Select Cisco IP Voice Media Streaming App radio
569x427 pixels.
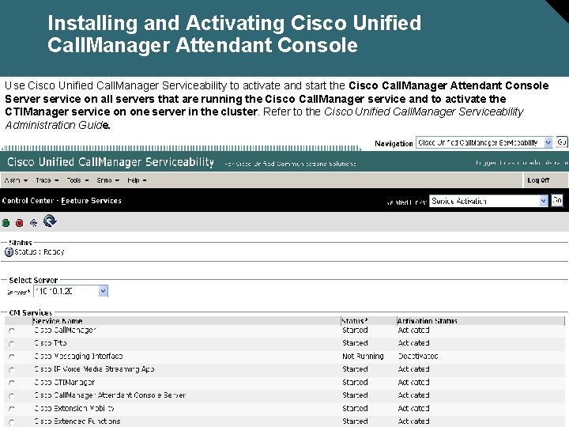pos(12,369)
